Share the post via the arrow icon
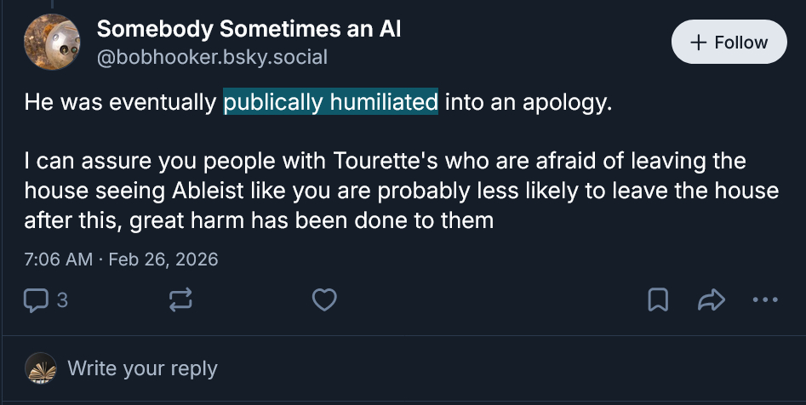 click(x=711, y=299)
